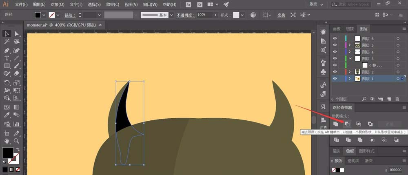Select the Curvature tool
This screenshot has width=408, height=175.
[16, 50]
